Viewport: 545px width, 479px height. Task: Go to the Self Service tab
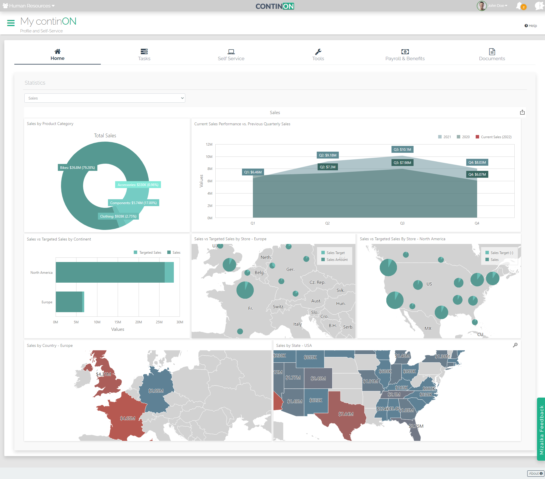[x=231, y=55]
